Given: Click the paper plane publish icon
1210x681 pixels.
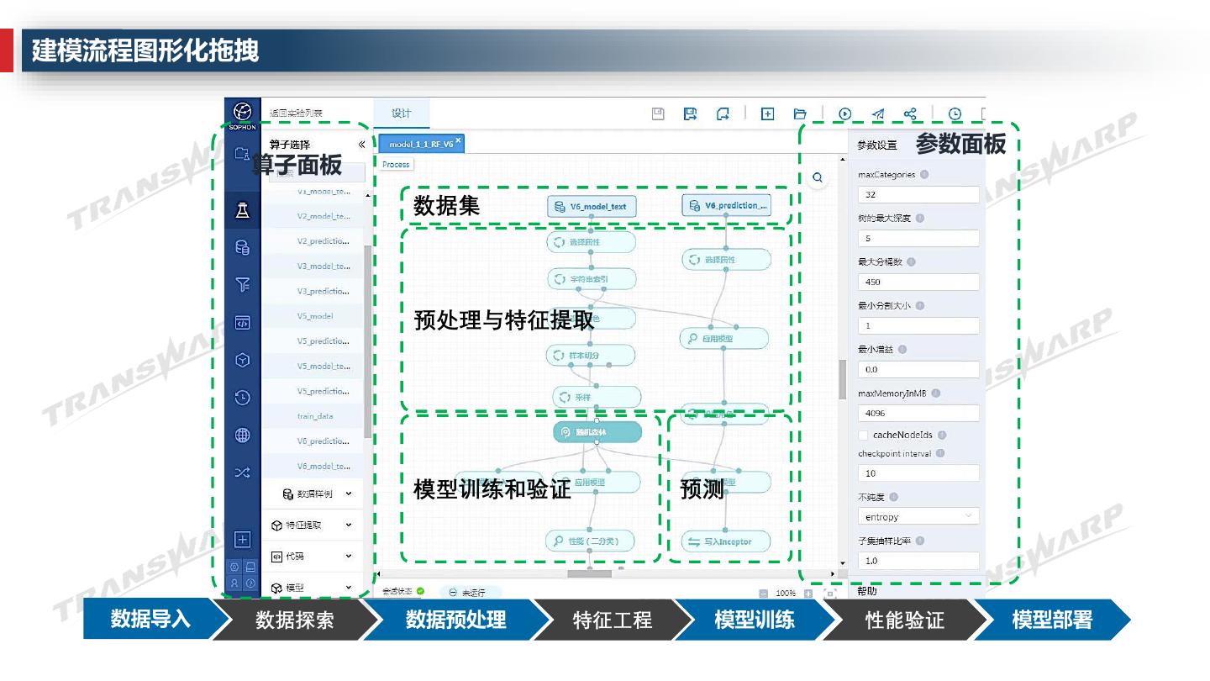Looking at the screenshot, I should [877, 114].
